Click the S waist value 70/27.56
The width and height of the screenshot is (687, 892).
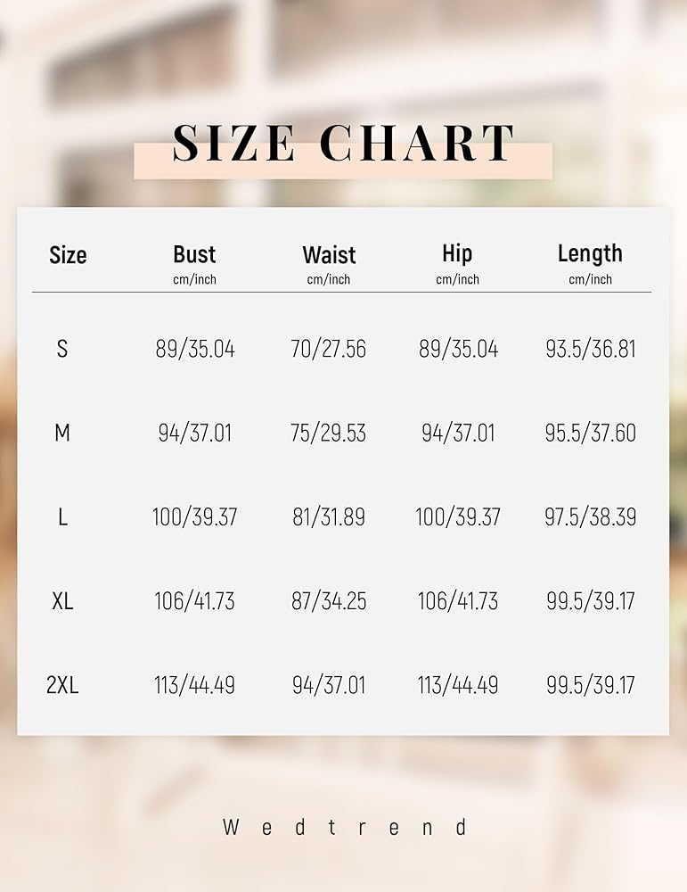[x=328, y=349]
